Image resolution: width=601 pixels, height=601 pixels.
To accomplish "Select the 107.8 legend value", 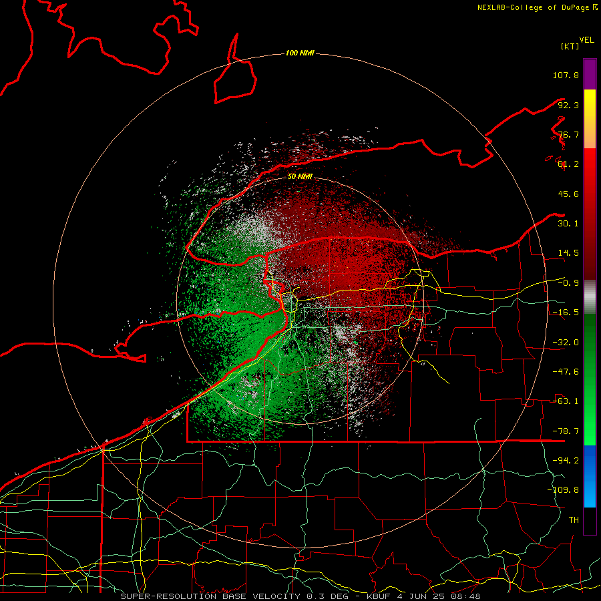I will click(566, 75).
